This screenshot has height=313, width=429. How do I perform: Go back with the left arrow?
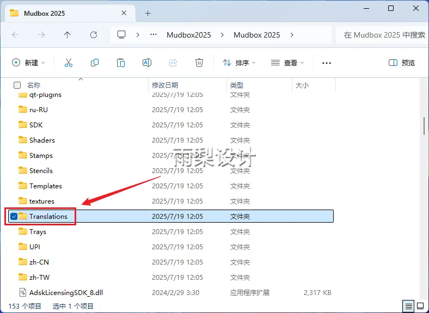(x=15, y=35)
